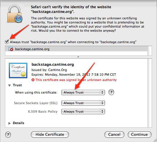Click the certificate details pane scrollbar
This screenshot has width=157, height=142.
[150, 93]
